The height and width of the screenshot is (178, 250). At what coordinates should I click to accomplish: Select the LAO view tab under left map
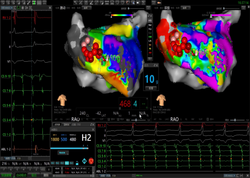[67, 119]
